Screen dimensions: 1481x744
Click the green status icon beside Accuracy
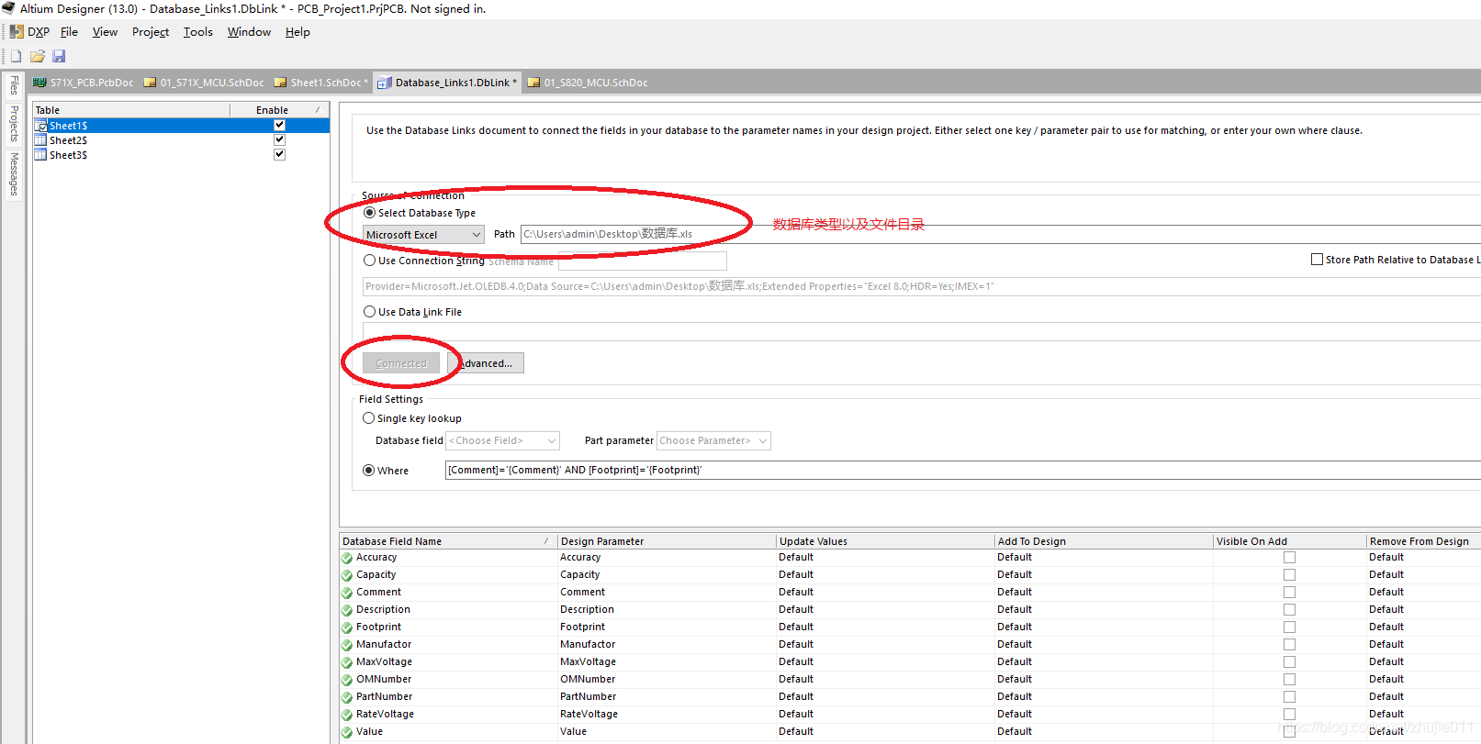tap(347, 558)
